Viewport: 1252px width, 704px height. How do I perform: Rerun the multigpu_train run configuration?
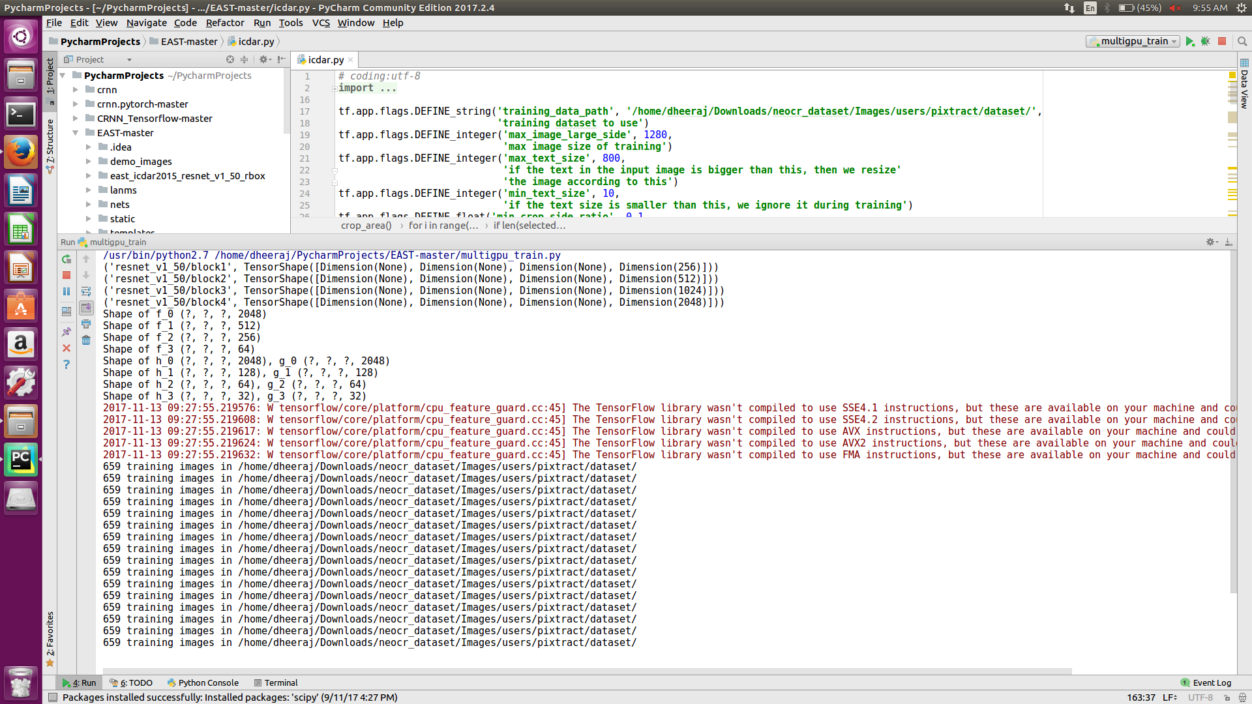66,259
